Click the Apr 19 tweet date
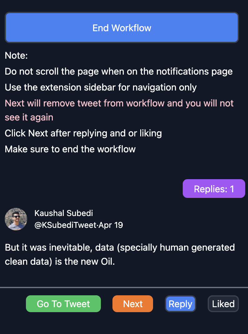 [111, 225]
